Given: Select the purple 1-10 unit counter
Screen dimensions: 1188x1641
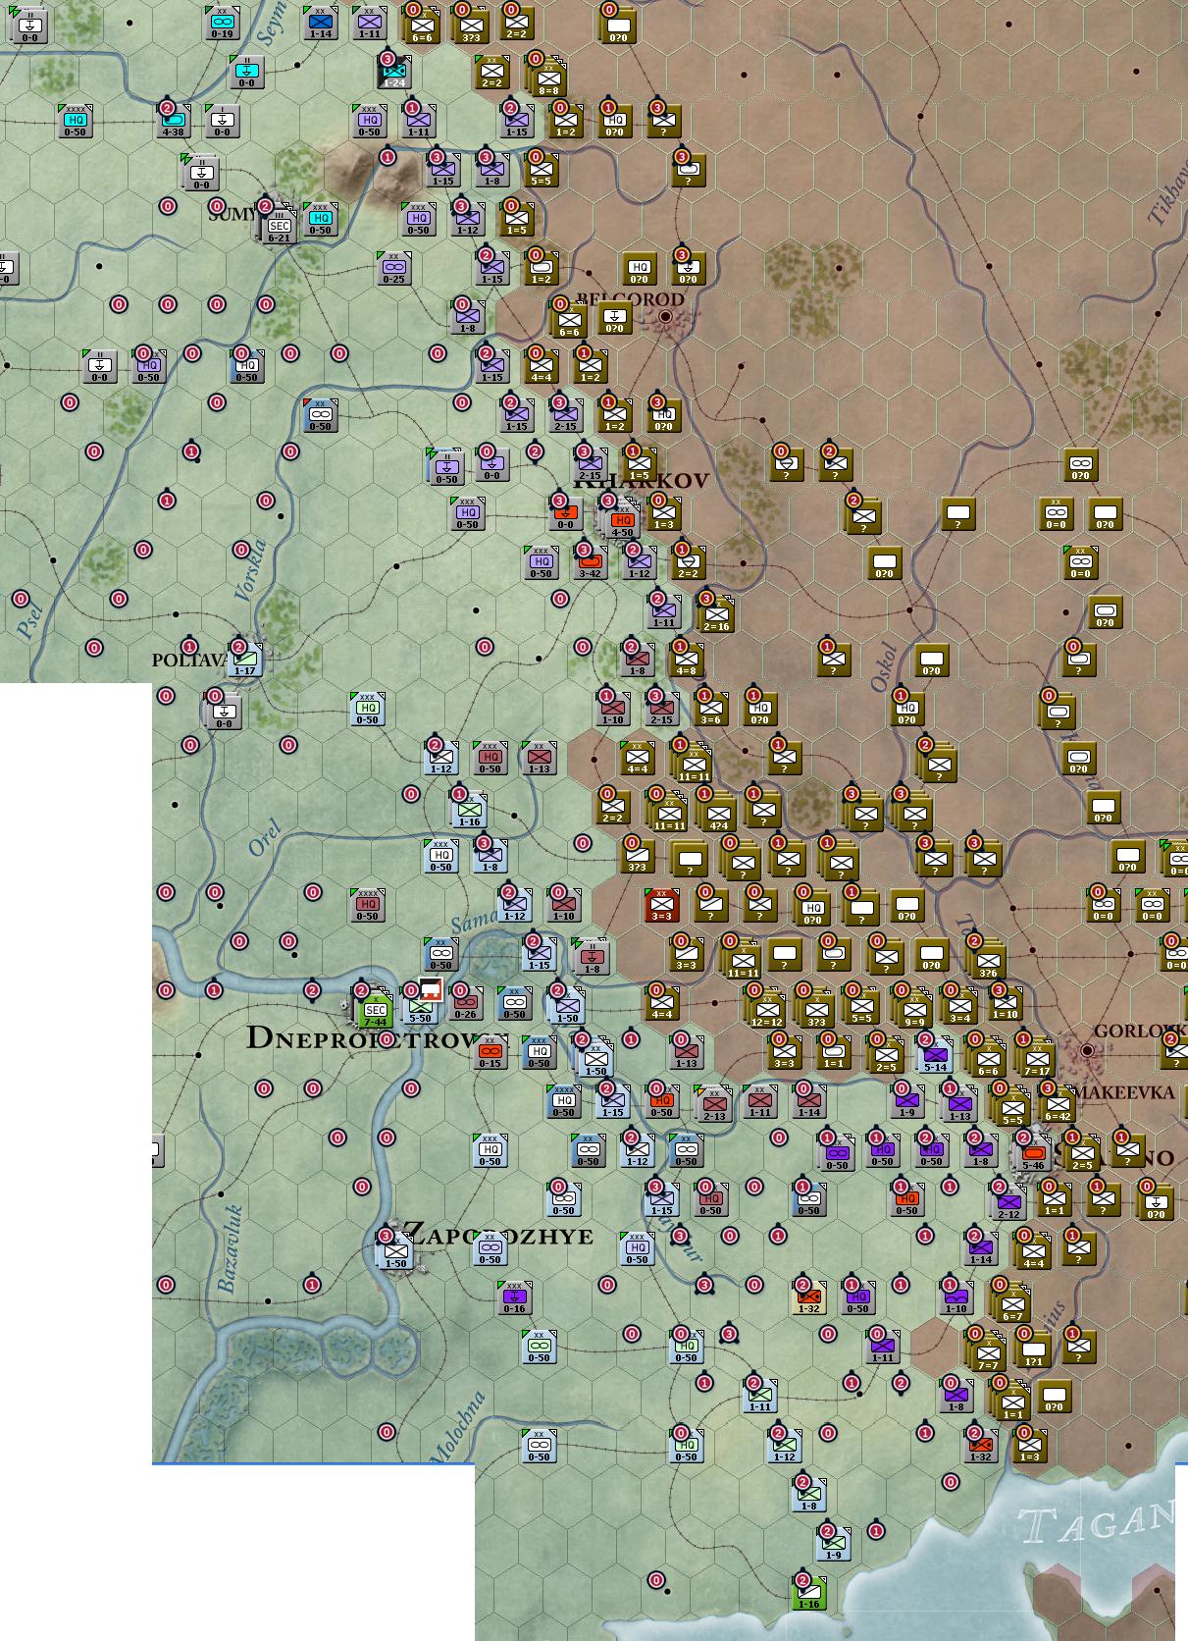Looking at the screenshot, I should [956, 1298].
